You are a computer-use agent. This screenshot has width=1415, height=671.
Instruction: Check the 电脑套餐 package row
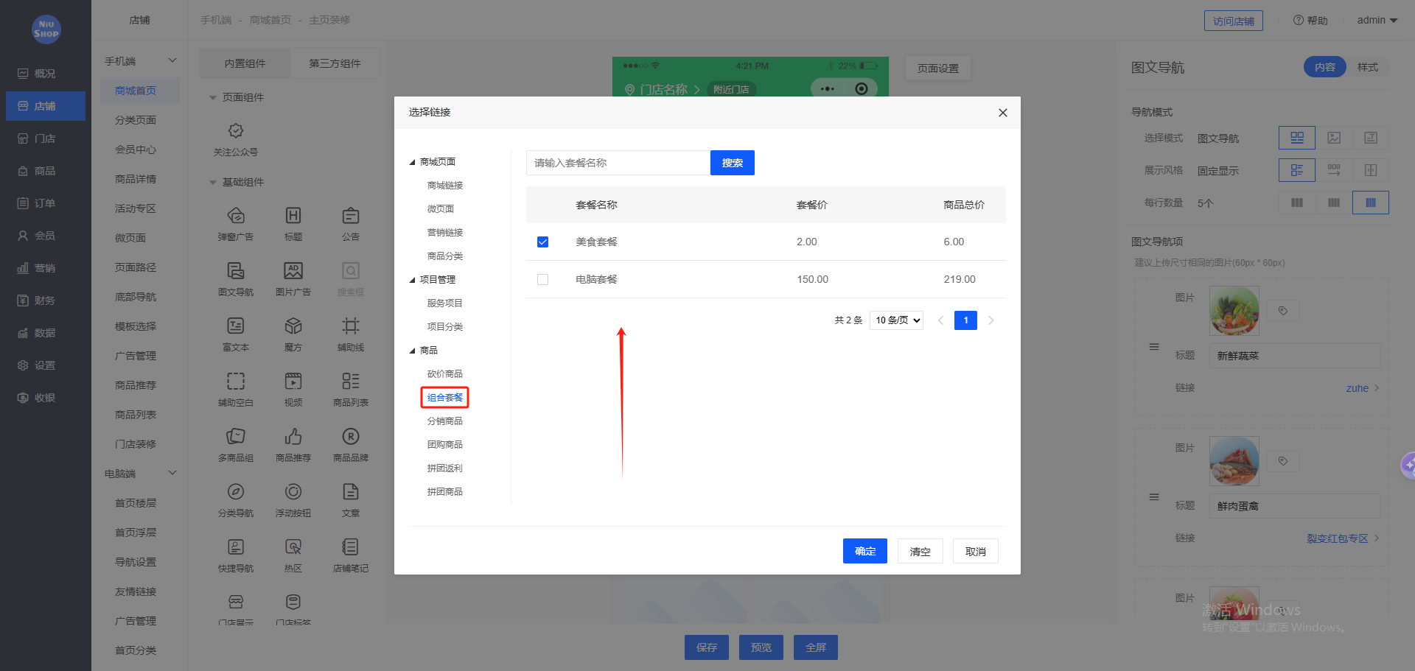pyautogui.click(x=543, y=279)
